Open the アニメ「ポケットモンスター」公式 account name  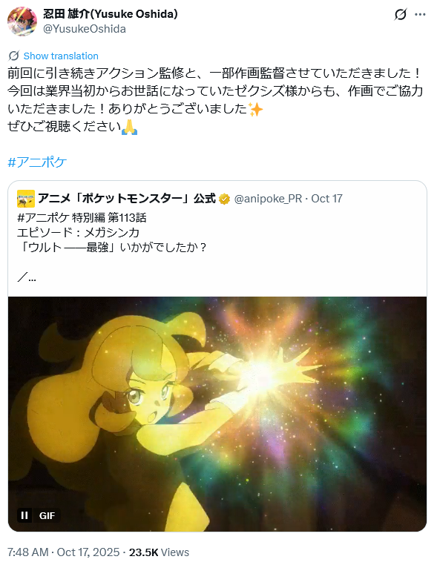tap(127, 199)
